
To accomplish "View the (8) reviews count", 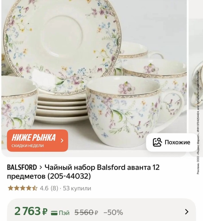I will tap(54, 188).
